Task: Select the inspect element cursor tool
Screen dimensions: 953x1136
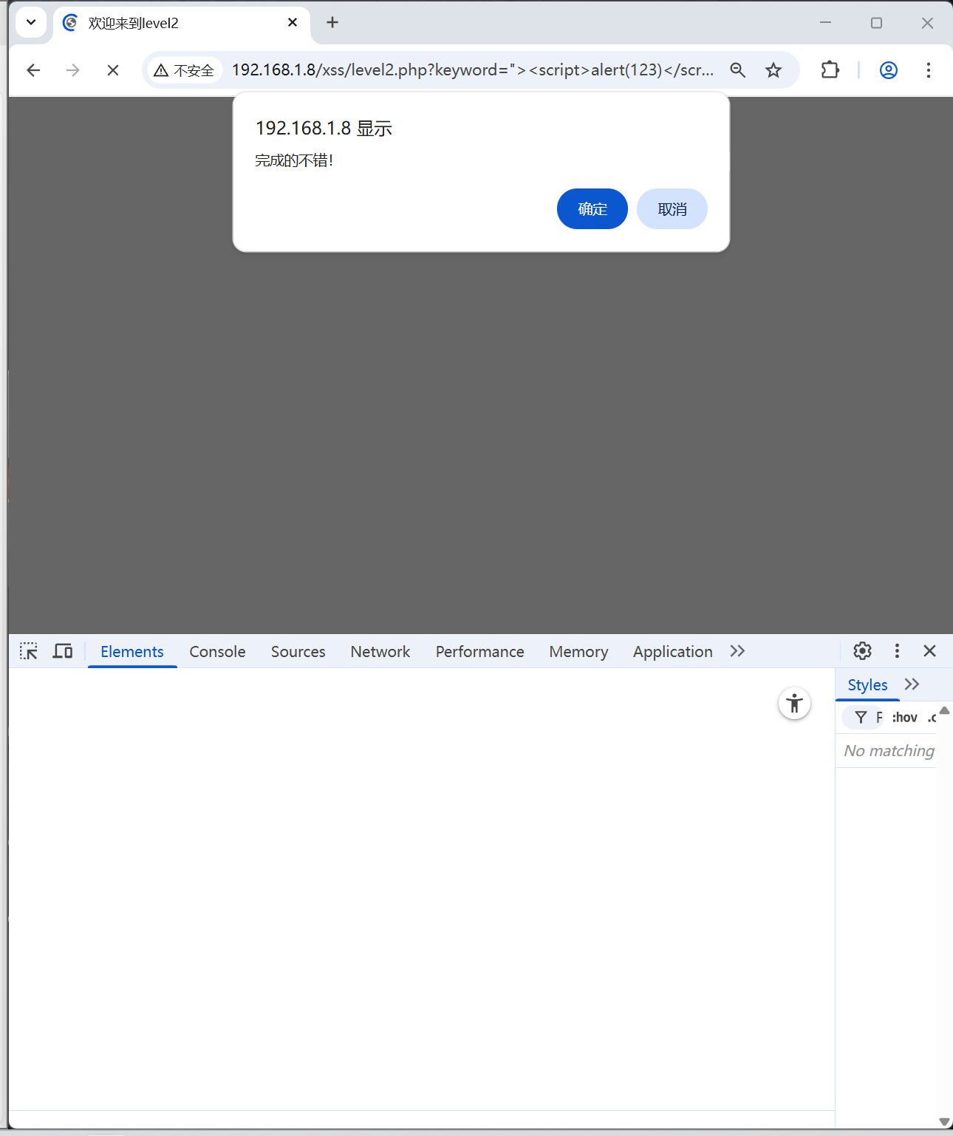Action: [28, 650]
